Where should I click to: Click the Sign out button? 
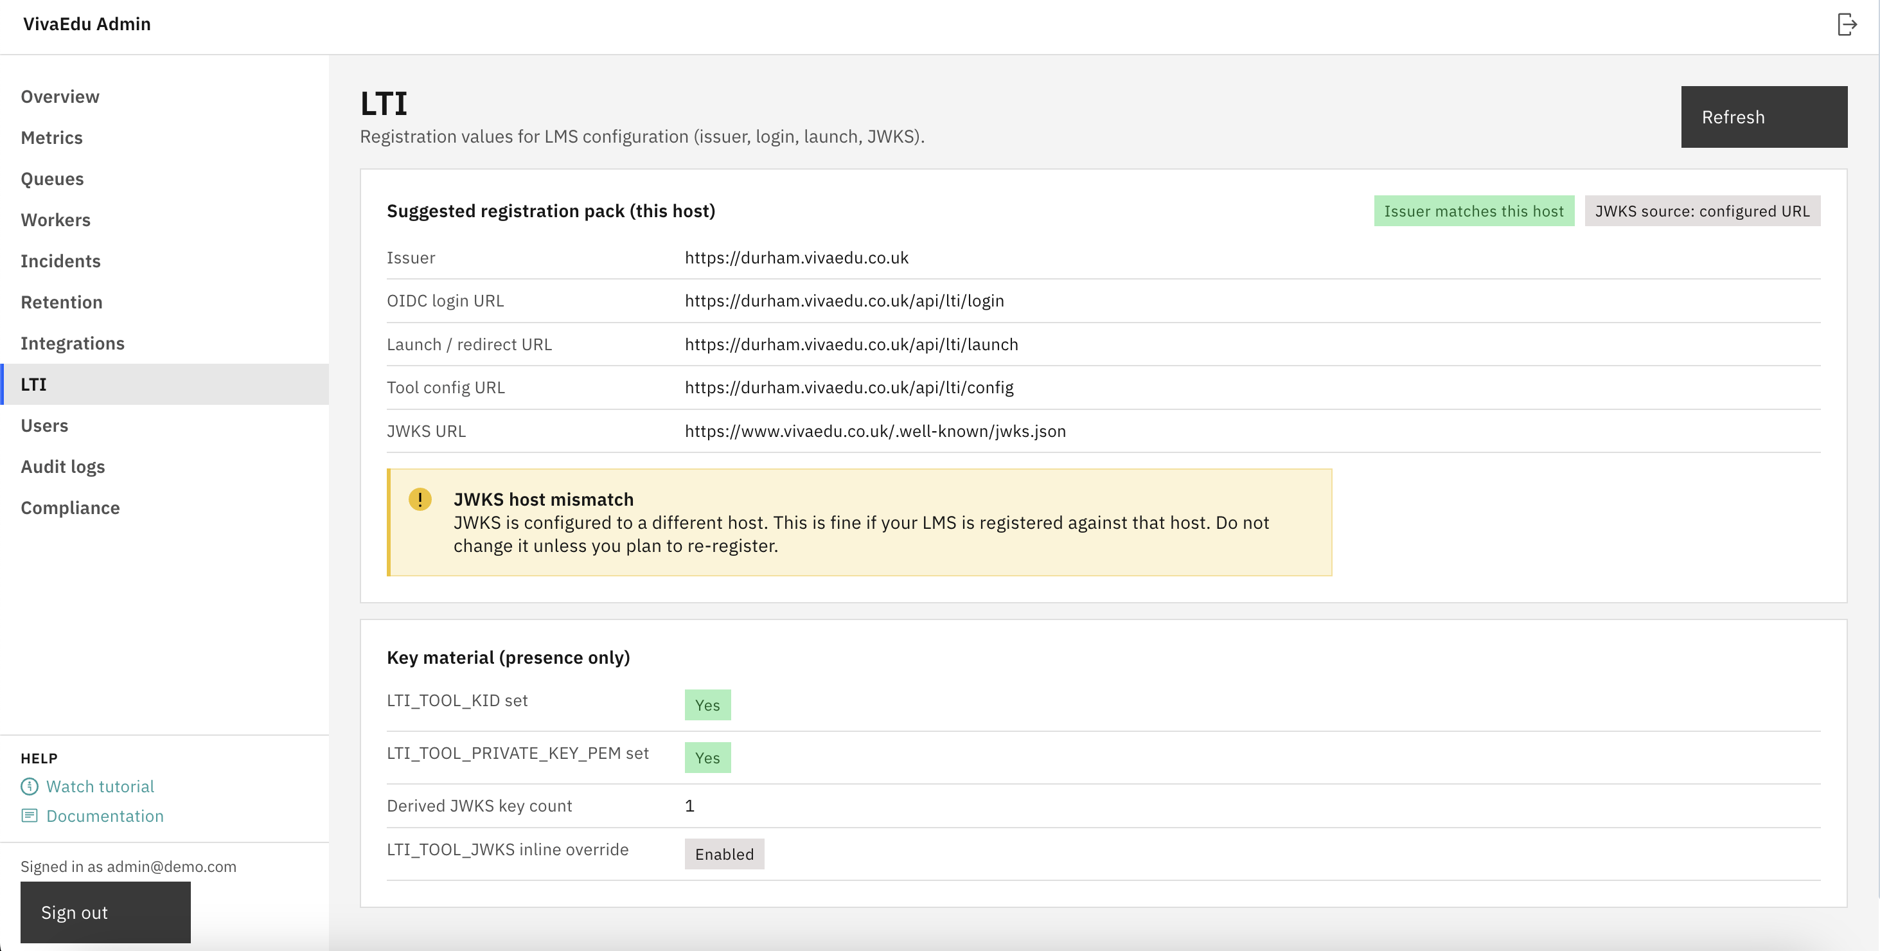[105, 912]
